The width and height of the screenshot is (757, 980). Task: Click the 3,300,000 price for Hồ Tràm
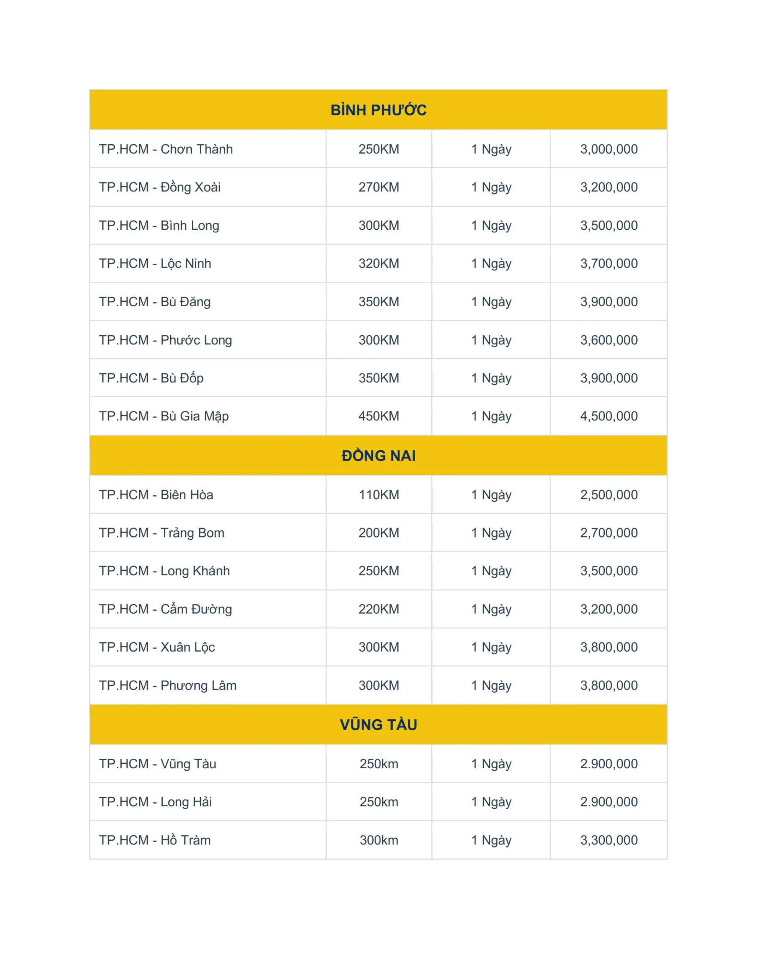(x=609, y=840)
